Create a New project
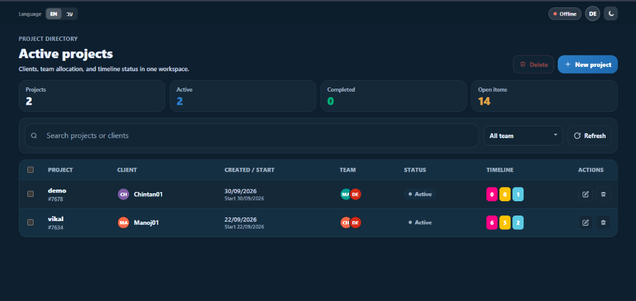The width and height of the screenshot is (636, 301). (x=588, y=64)
